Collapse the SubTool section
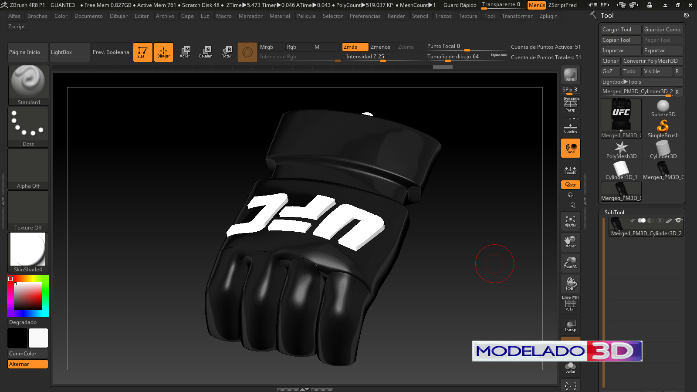Image resolution: width=697 pixels, height=392 pixels. click(x=614, y=213)
